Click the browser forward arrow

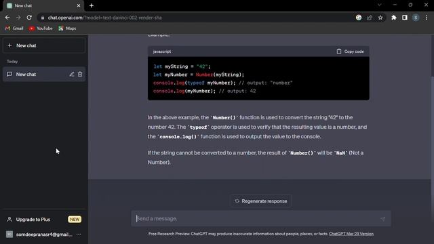pyautogui.click(x=18, y=18)
